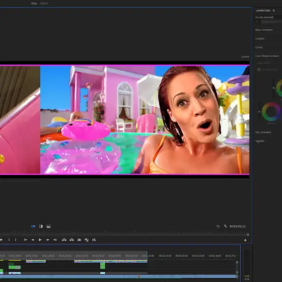The image size is (282, 282).
Task: Expand the Creative section
Action: point(260,38)
